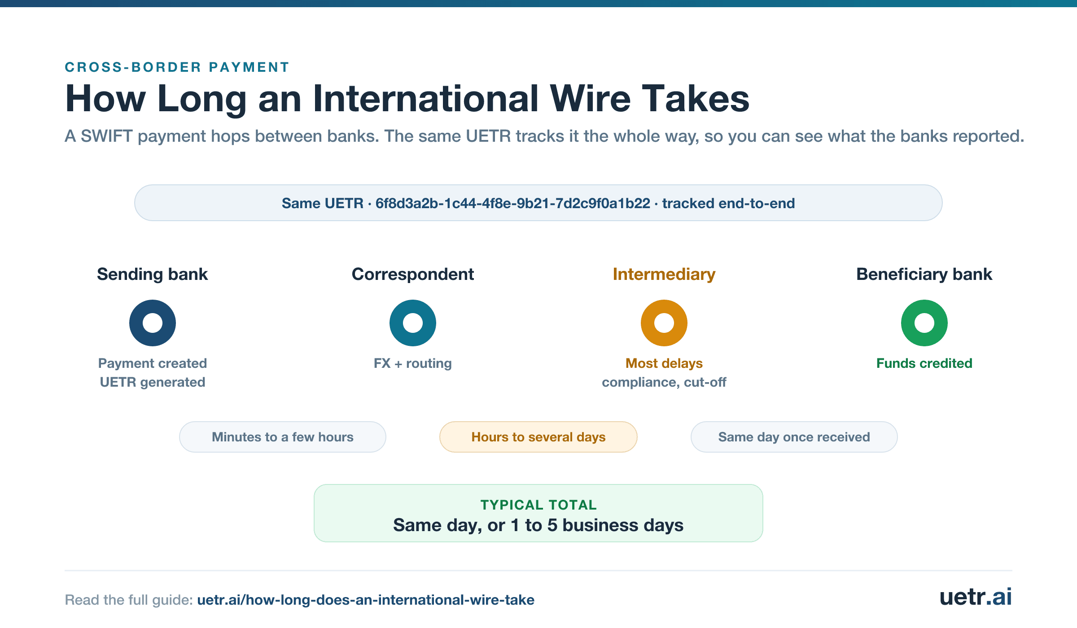This screenshot has height=628, width=1077.
Task: Click the 'Hours to several days' pill
Action: 538,437
